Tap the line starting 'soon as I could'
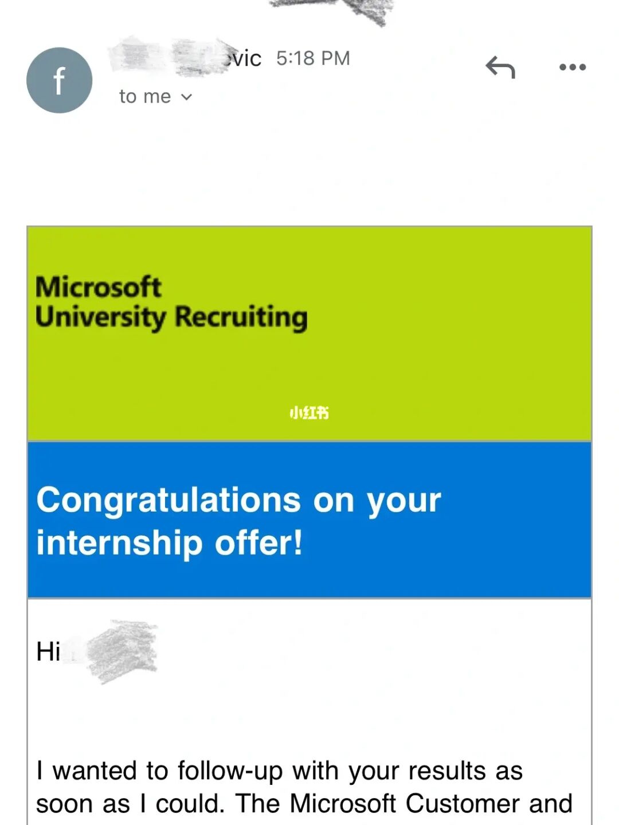Image resolution: width=619 pixels, height=825 pixels. 304,803
